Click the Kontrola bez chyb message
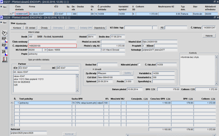The height and width of the screenshot is (136, 219). tap(190, 57)
